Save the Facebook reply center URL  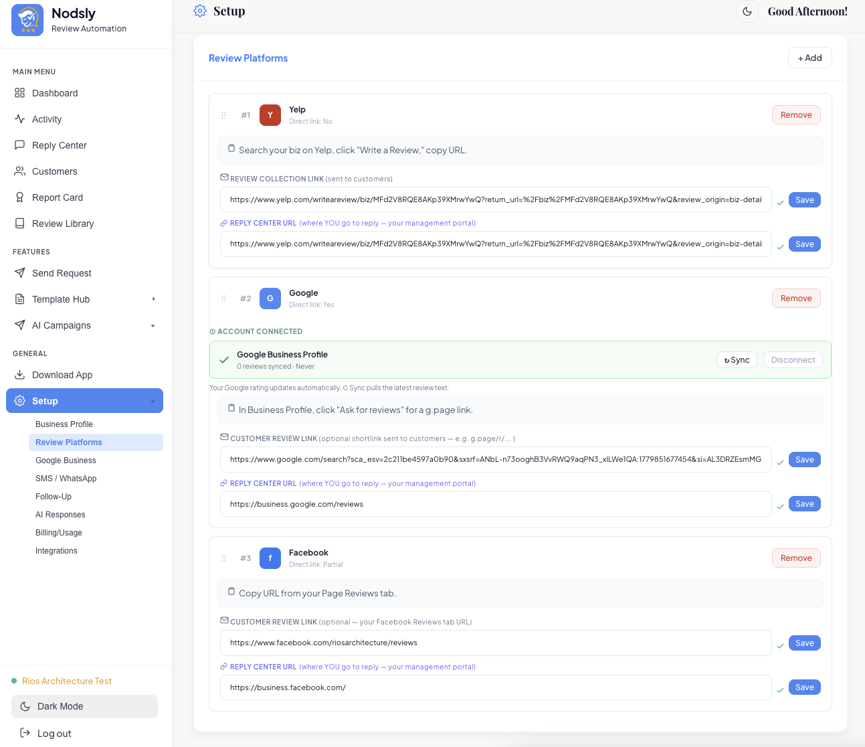[804, 687]
